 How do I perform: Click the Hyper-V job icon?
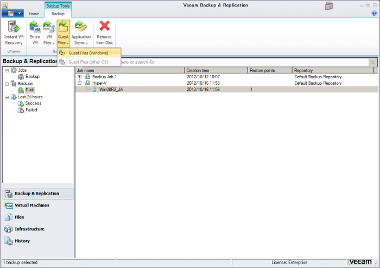tap(87, 83)
